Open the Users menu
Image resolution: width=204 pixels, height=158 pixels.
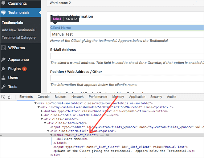click(13, 78)
